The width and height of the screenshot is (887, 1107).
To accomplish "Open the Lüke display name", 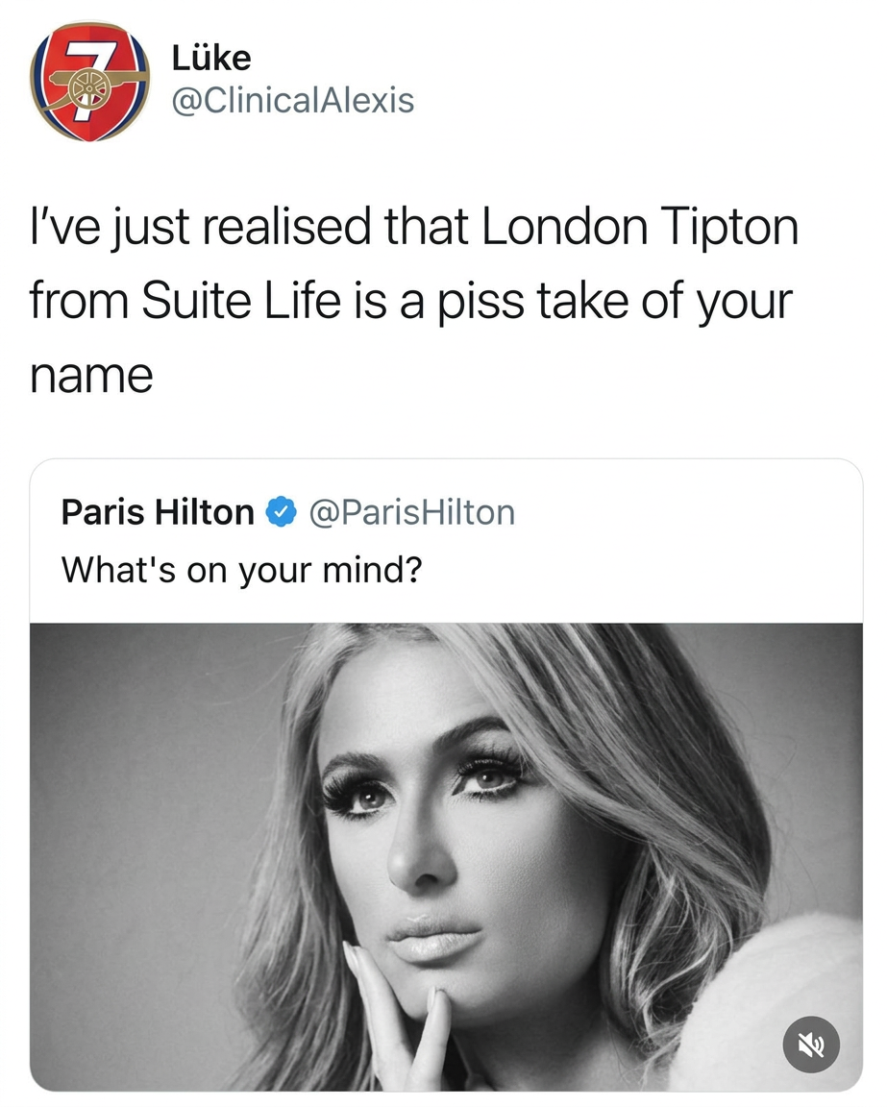I will (x=212, y=59).
